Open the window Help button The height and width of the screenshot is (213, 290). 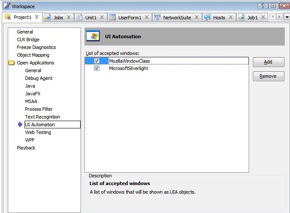263,6
